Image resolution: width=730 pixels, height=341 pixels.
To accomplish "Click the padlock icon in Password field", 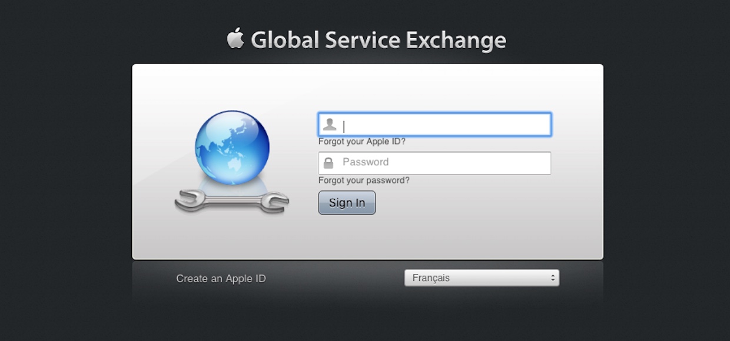I will 328,163.
